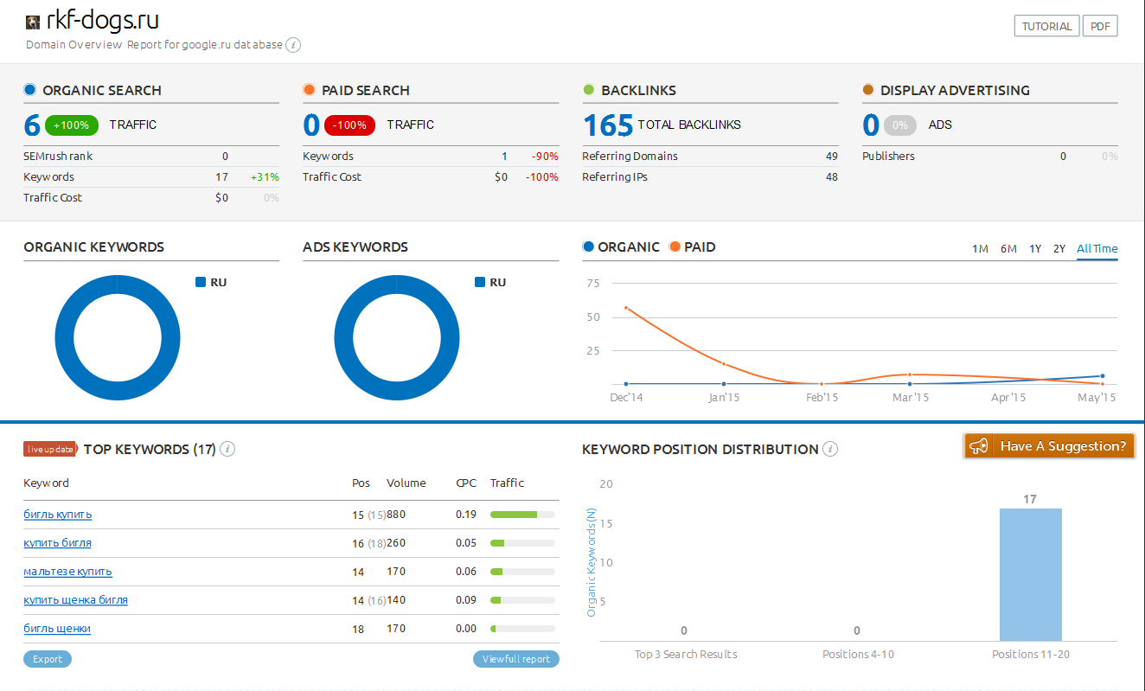
Task: Click the blue Organic Search dot icon
Action: [29, 90]
